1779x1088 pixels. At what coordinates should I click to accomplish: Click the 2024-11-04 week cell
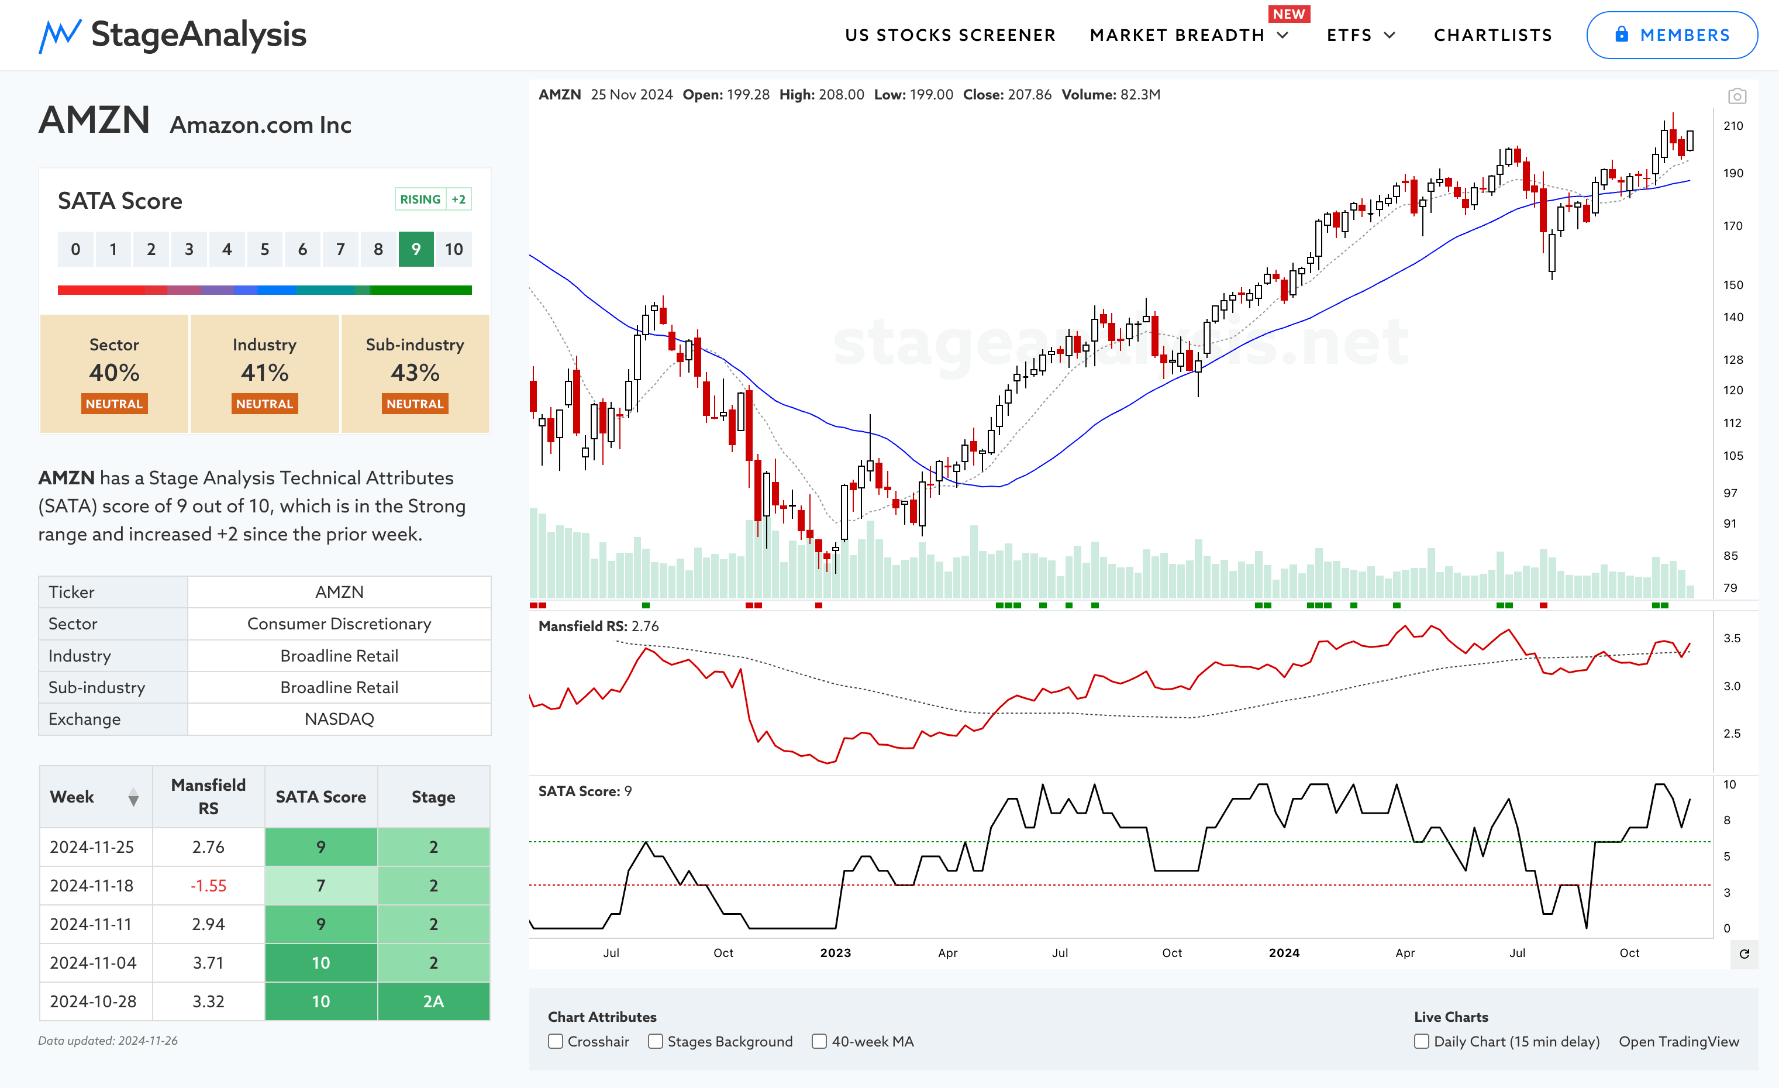pos(95,963)
